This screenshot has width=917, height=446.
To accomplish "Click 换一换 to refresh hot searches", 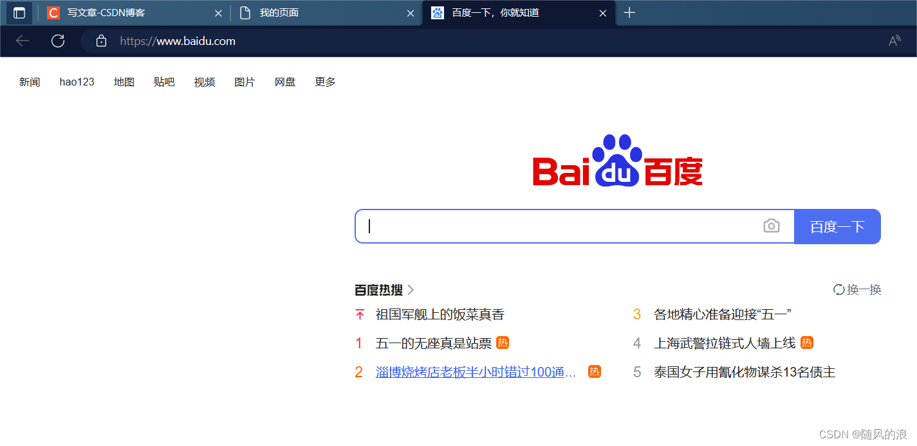I will click(864, 290).
